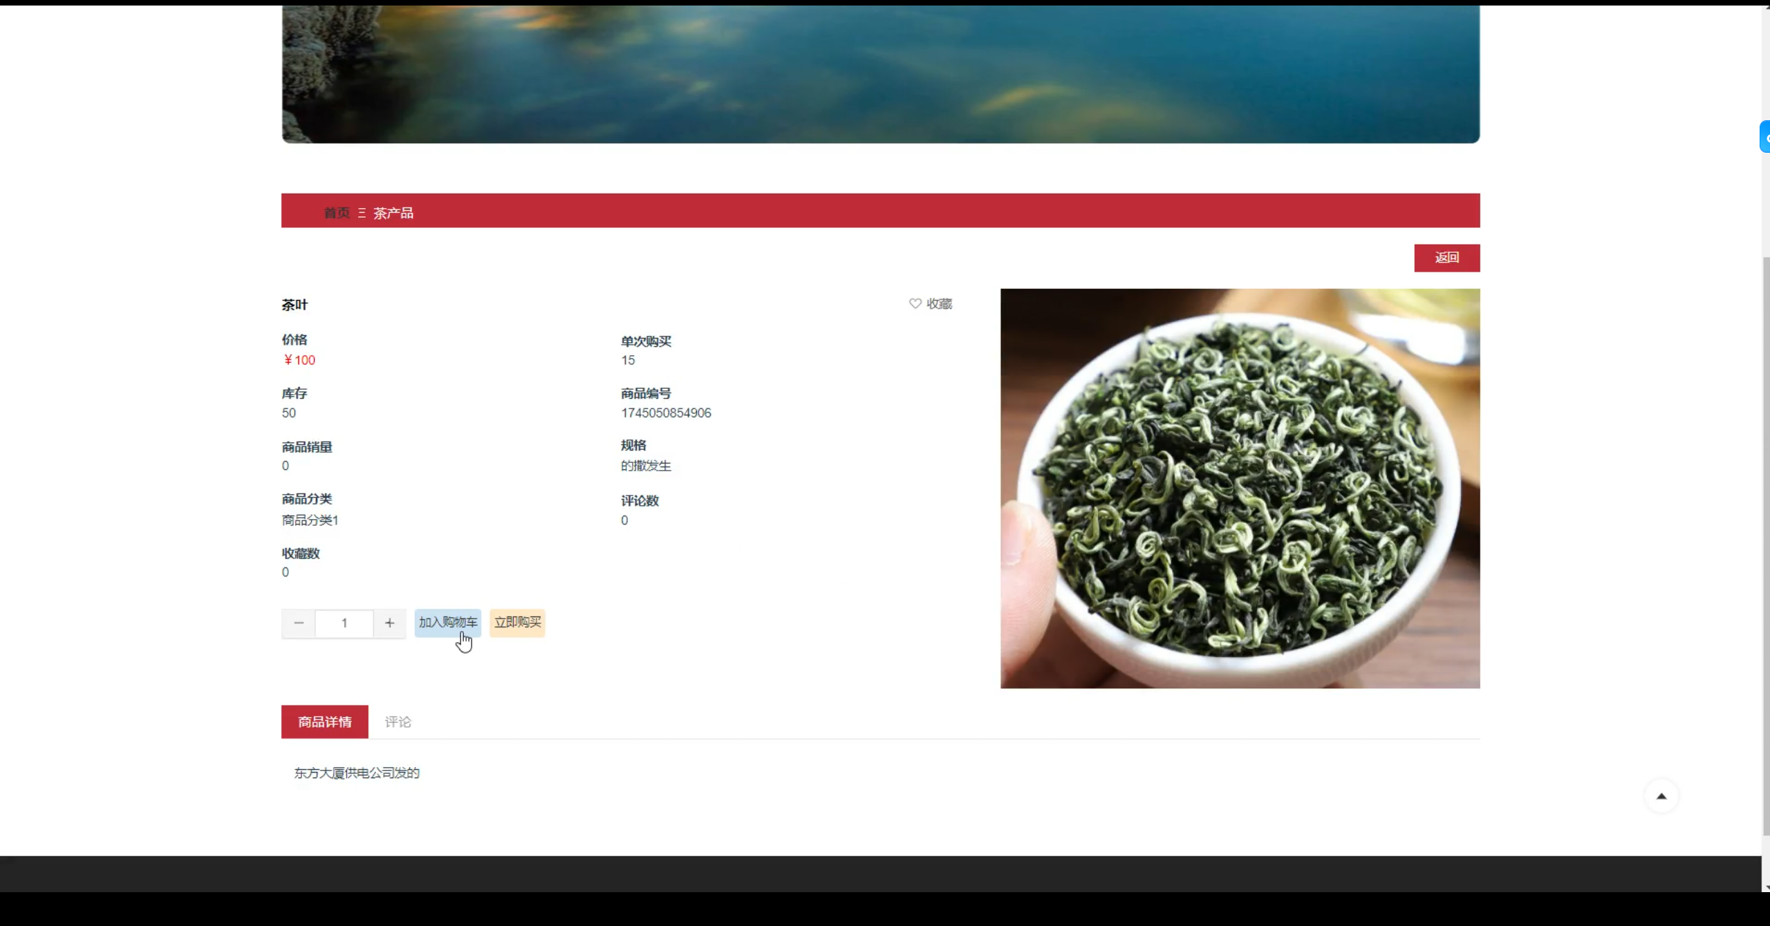Switch to the 评论 tab
Image resolution: width=1770 pixels, height=926 pixels.
pyautogui.click(x=398, y=722)
